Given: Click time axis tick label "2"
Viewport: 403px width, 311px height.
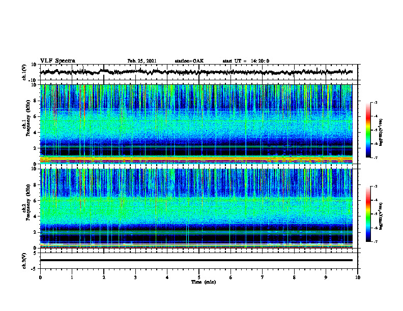Looking at the screenshot, I should pyautogui.click(x=104, y=277).
